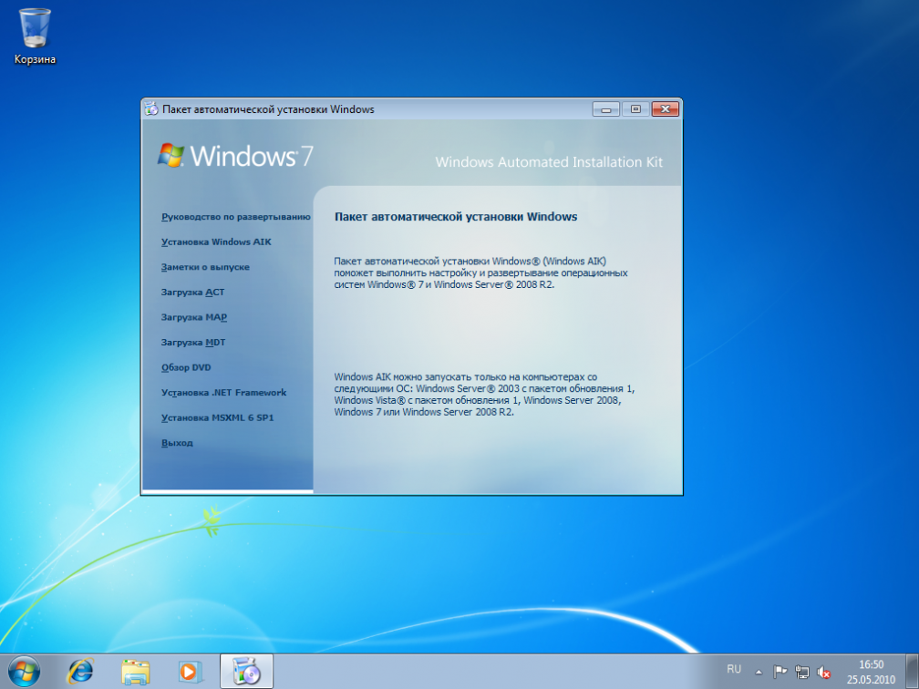This screenshot has height=689, width=919.
Task: Click the AIK window title bar icon
Action: (x=151, y=109)
